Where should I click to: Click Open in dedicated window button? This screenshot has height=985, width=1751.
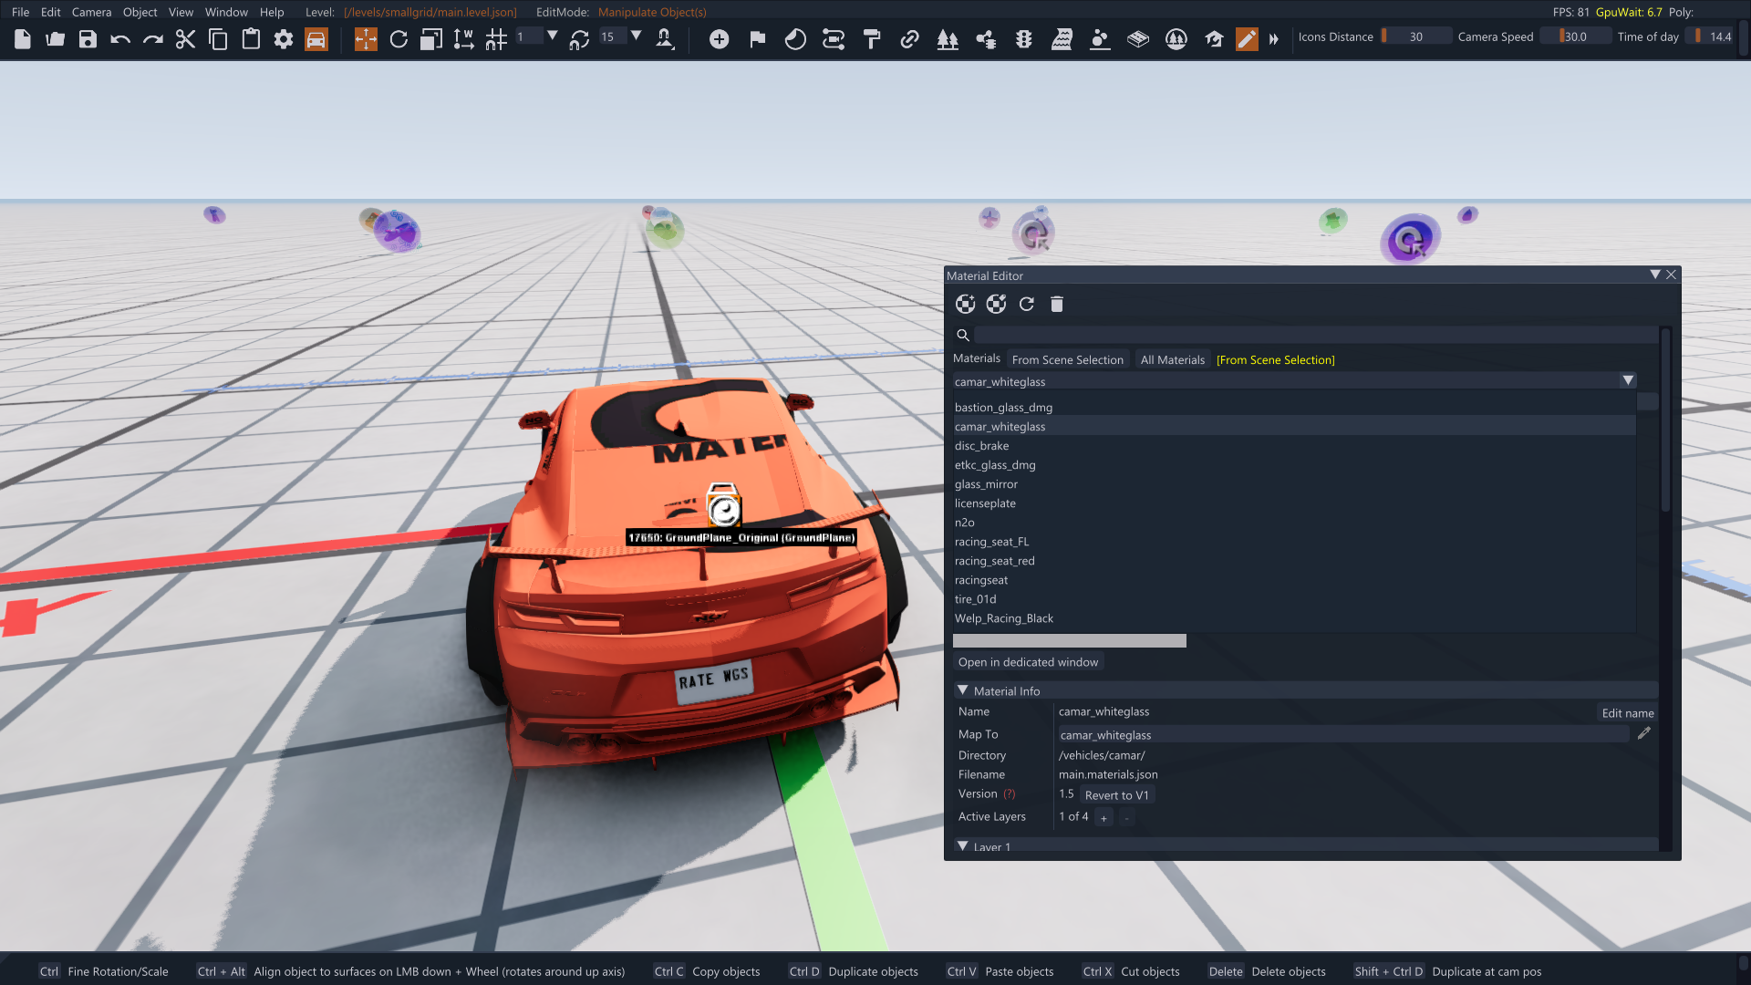pos(1028,662)
